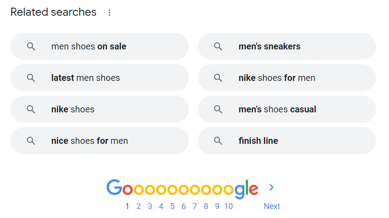Jump to results page 10
Viewport: 389px width, 218px height.
[x=228, y=206]
